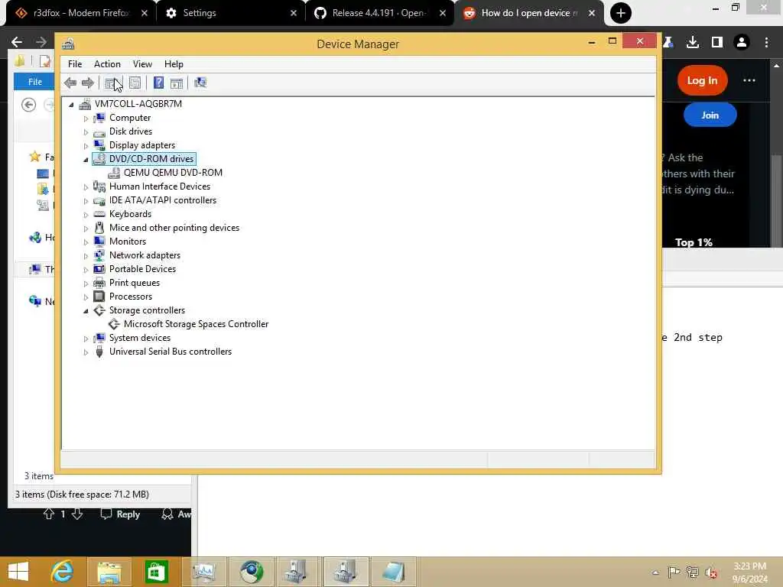Select Microsoft Storage Spaces Controller

tap(196, 324)
